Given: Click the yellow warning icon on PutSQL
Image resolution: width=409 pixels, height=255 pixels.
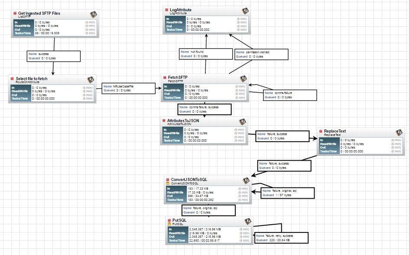Looking at the screenshot, I should tap(169, 224).
